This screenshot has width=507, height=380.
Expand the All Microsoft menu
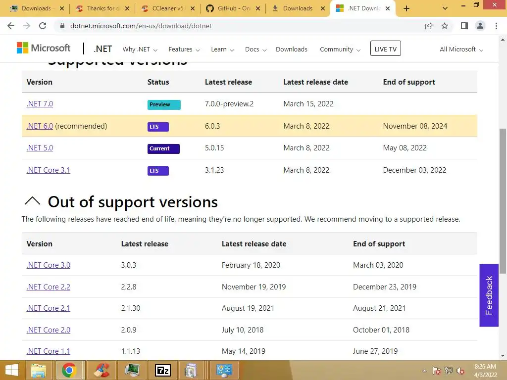click(x=461, y=49)
